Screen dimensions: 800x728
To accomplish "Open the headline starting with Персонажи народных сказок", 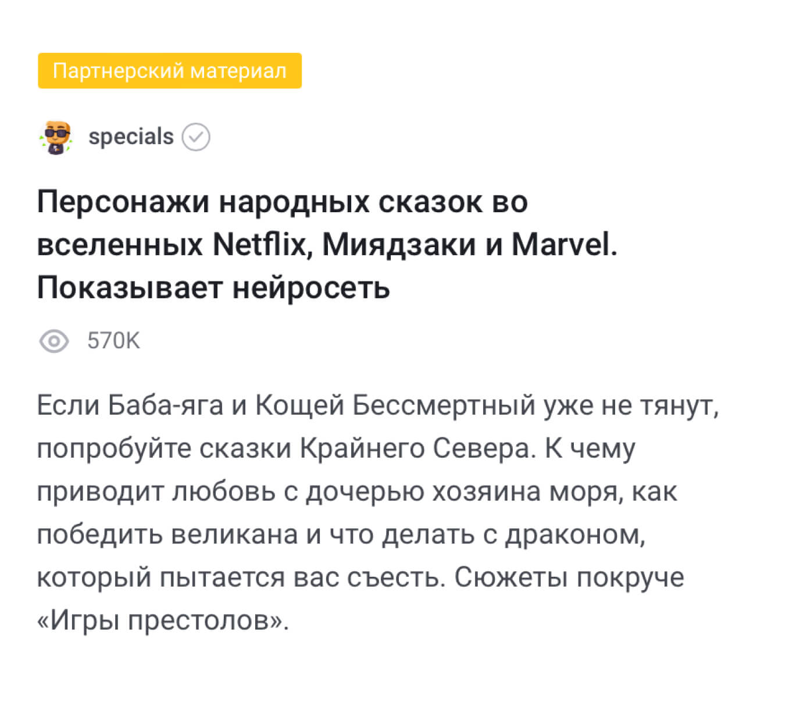I will [x=327, y=245].
